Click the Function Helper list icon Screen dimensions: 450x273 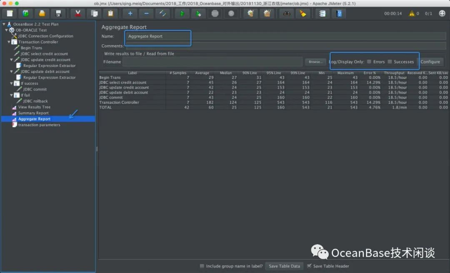click(322, 13)
